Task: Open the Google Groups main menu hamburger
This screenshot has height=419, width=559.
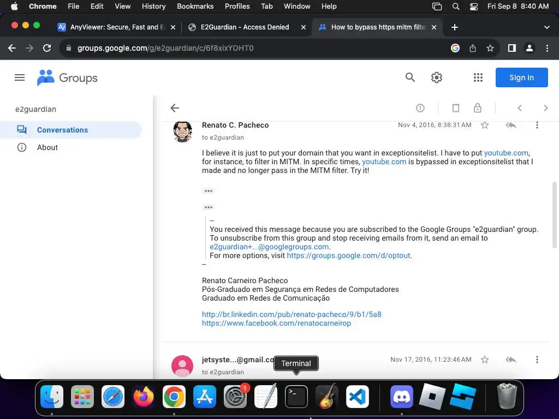Action: tap(20, 77)
